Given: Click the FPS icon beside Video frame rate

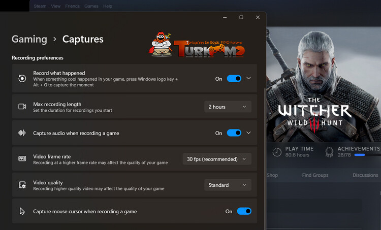Looking at the screenshot, I should coord(22,158).
